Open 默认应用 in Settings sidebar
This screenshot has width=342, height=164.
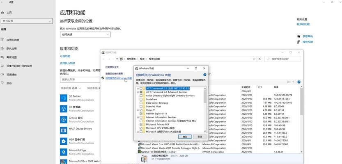tap(11, 48)
